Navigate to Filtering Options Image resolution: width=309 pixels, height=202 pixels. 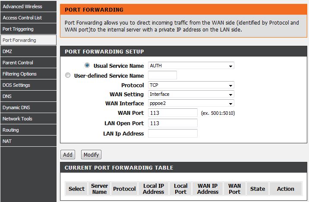[28, 74]
